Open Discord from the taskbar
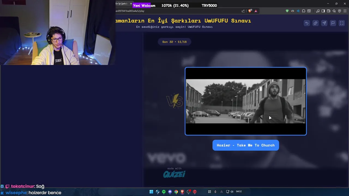This screenshot has width=349, height=196. (170, 192)
